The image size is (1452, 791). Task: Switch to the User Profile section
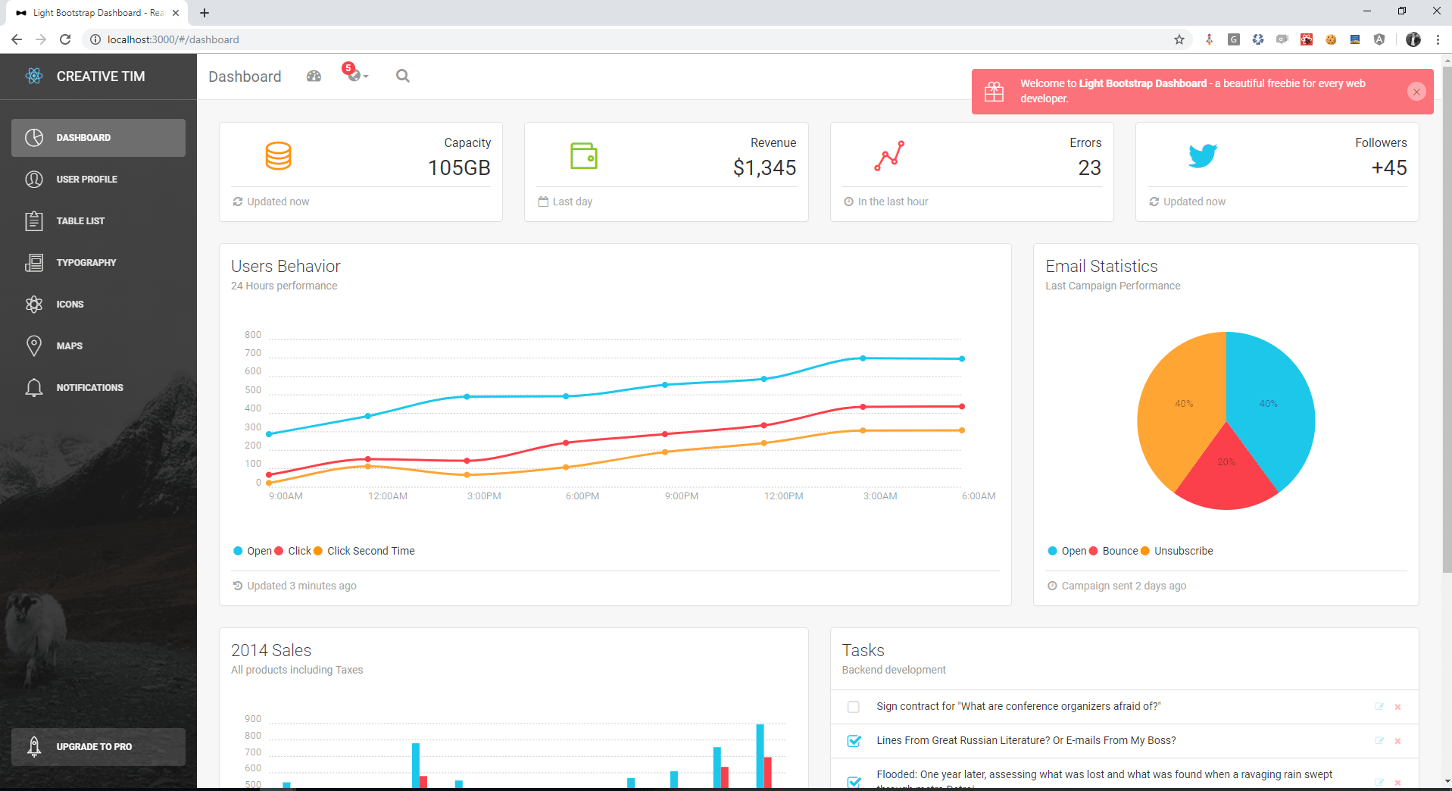(x=86, y=179)
